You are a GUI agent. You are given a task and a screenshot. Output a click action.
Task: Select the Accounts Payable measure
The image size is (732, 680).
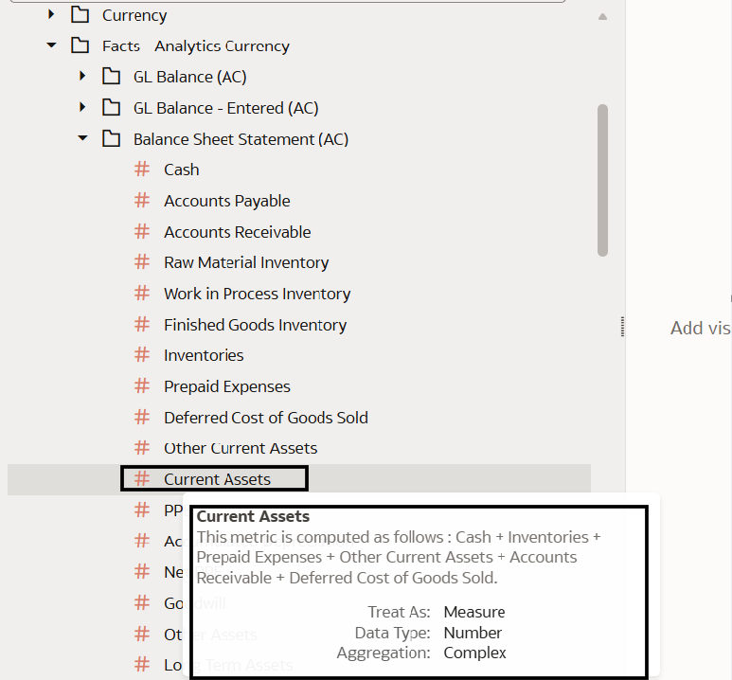pos(227,201)
